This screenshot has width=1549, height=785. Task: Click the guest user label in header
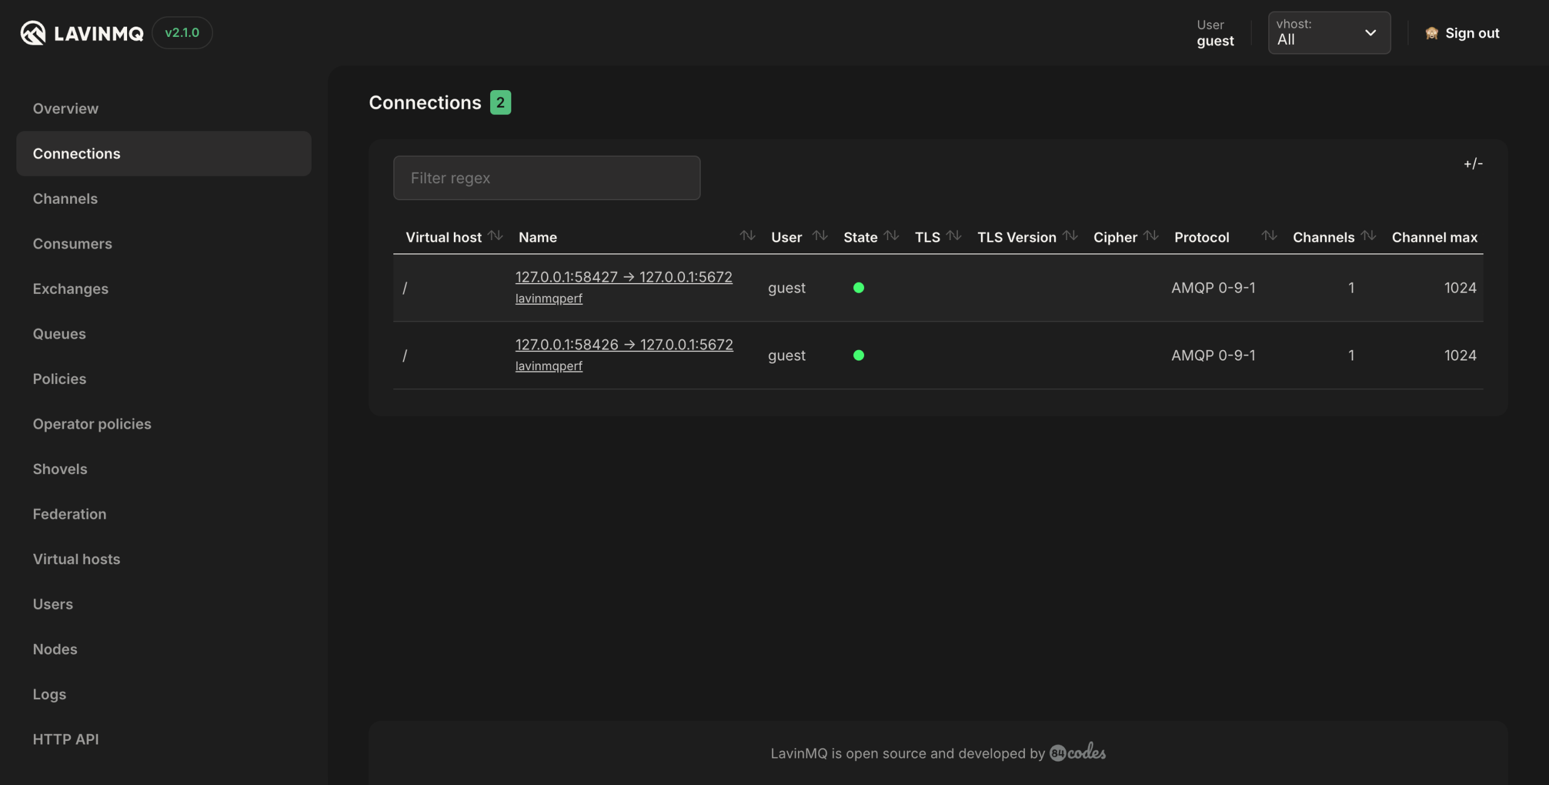(1215, 41)
